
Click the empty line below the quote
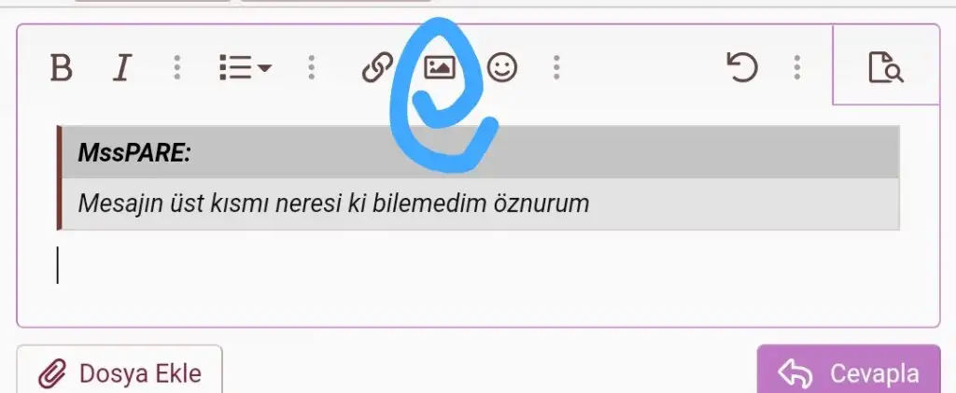coord(478,265)
